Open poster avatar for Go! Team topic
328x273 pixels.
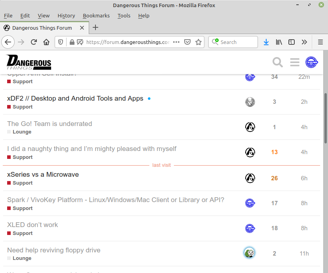[x=250, y=127]
